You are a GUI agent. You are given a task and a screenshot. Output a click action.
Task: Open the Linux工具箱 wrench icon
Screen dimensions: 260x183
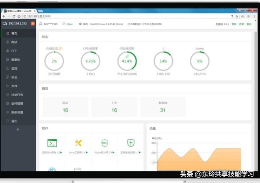[x=78, y=143]
